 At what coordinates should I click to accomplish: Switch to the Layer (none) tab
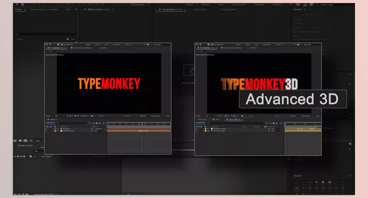(x=200, y=10)
